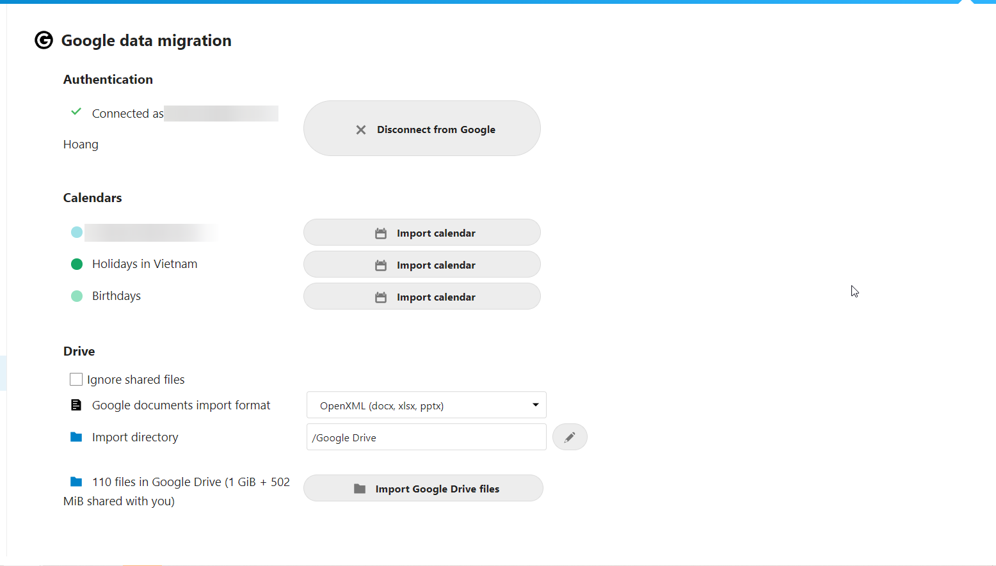This screenshot has width=996, height=566.
Task: Enable the Ignore shared files checkbox
Action: [x=76, y=379]
